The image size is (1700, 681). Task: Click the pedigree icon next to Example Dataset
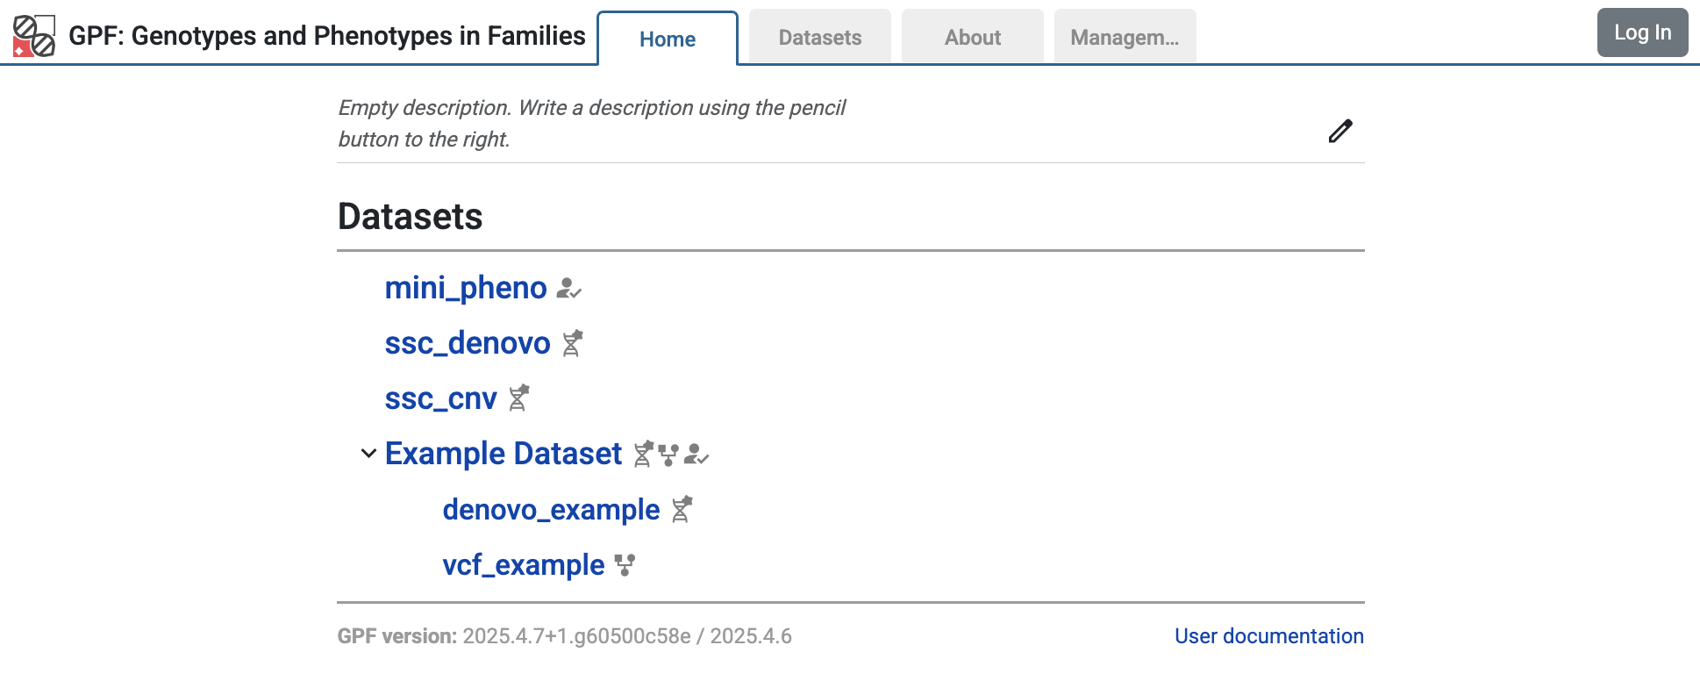[x=668, y=455]
